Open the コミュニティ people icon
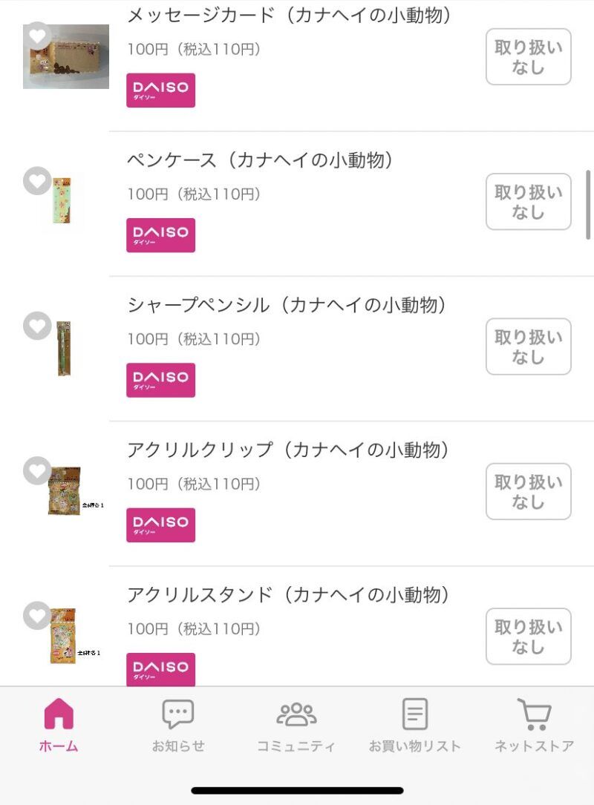The image size is (594, 805). [296, 714]
